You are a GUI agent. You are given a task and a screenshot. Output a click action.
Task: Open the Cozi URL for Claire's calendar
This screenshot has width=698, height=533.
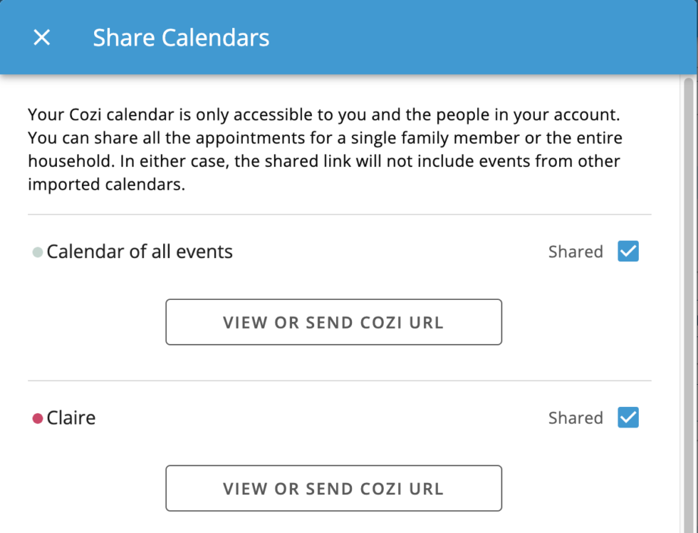click(334, 488)
